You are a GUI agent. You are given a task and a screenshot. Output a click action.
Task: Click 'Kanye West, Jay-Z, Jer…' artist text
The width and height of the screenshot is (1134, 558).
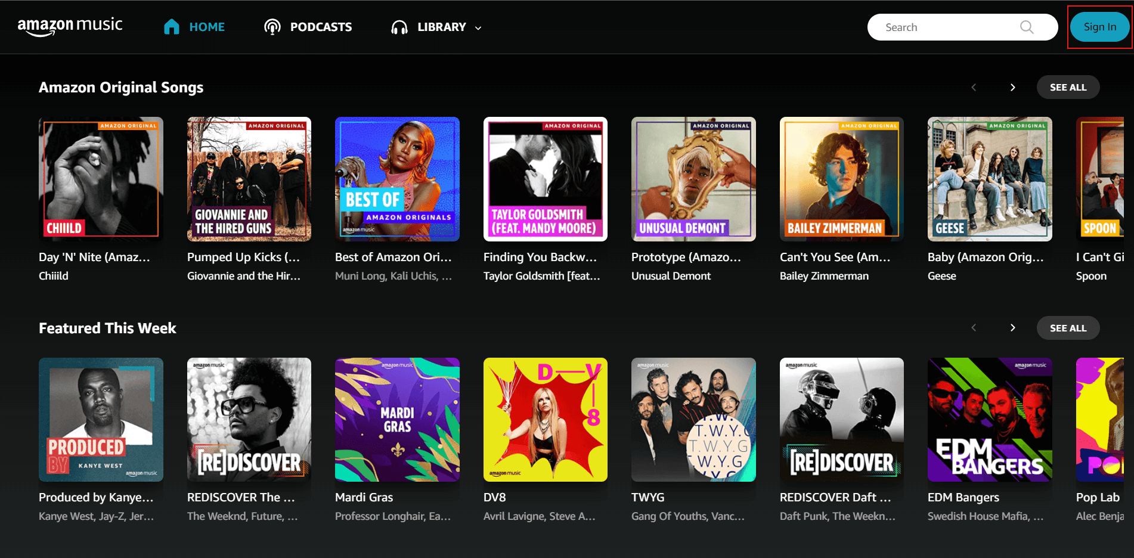pos(96,516)
